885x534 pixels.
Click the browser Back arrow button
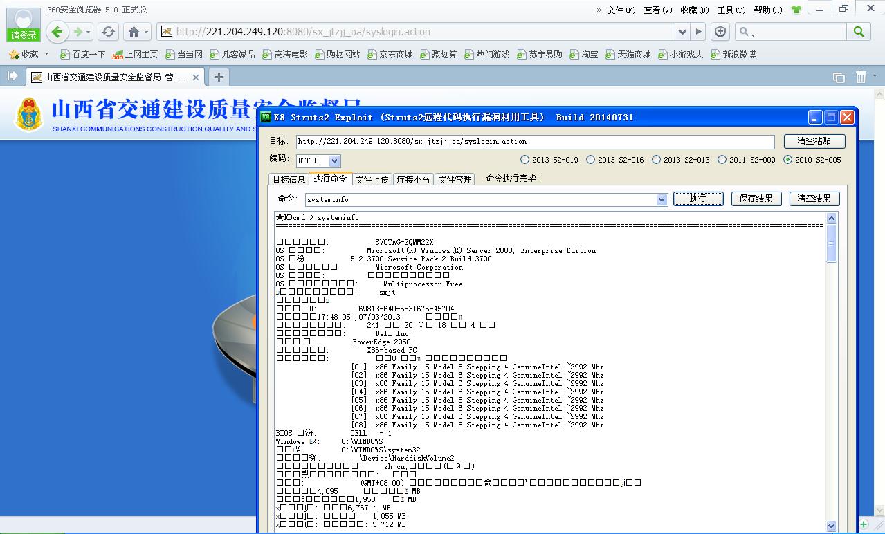[57, 31]
